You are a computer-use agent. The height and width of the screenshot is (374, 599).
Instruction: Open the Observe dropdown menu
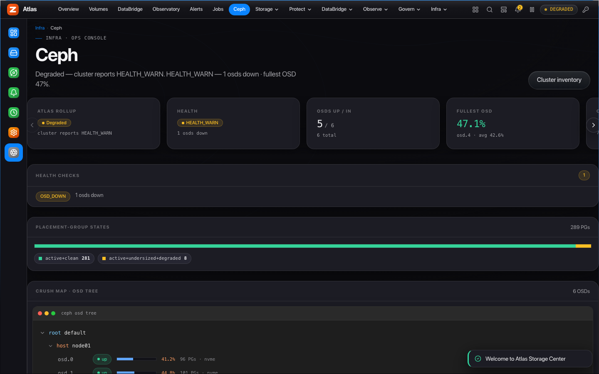[375, 9]
